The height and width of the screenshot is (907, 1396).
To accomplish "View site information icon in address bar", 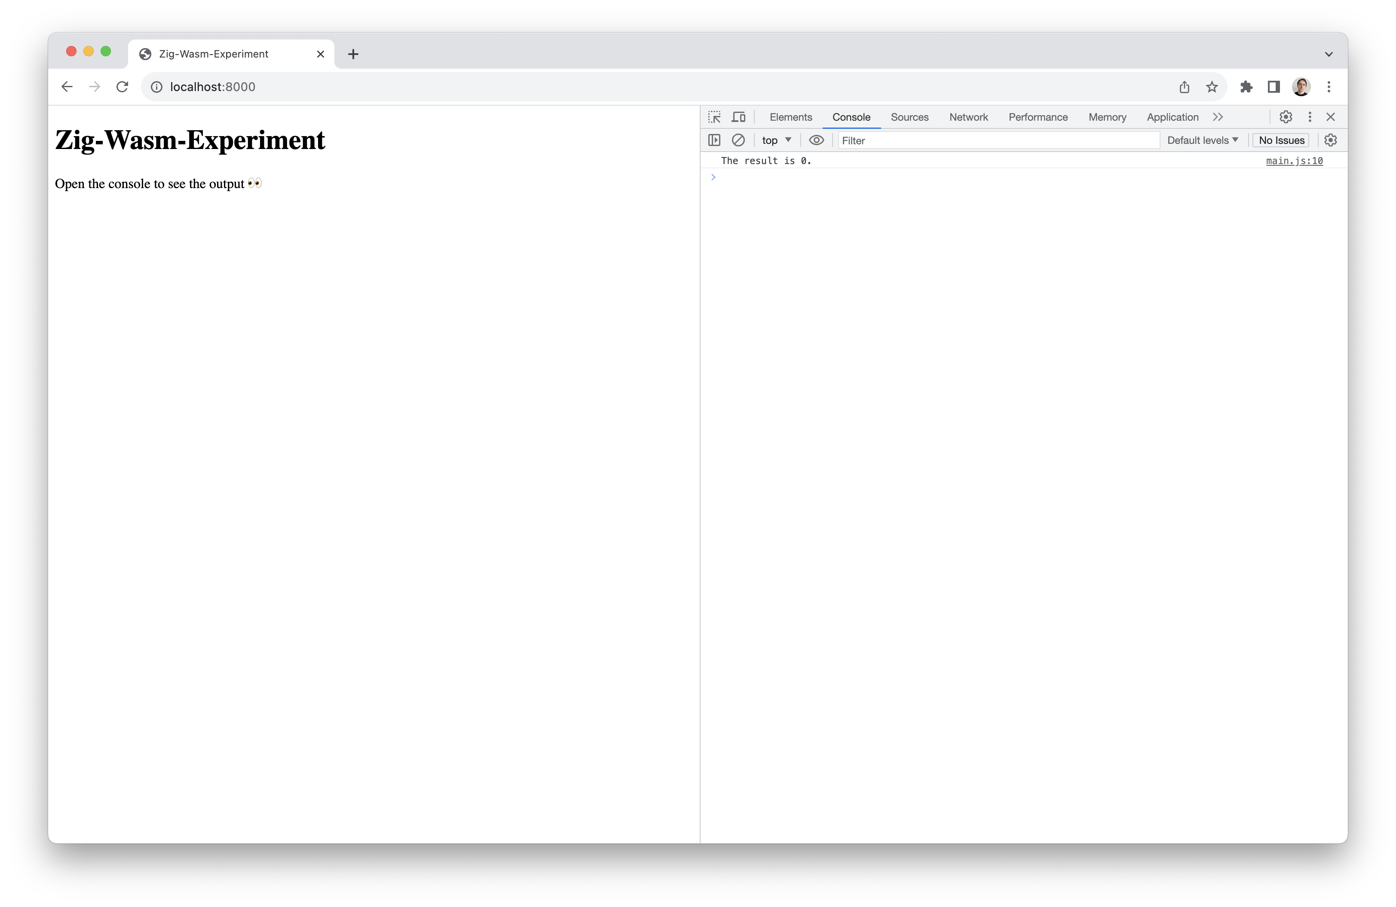I will [x=156, y=87].
